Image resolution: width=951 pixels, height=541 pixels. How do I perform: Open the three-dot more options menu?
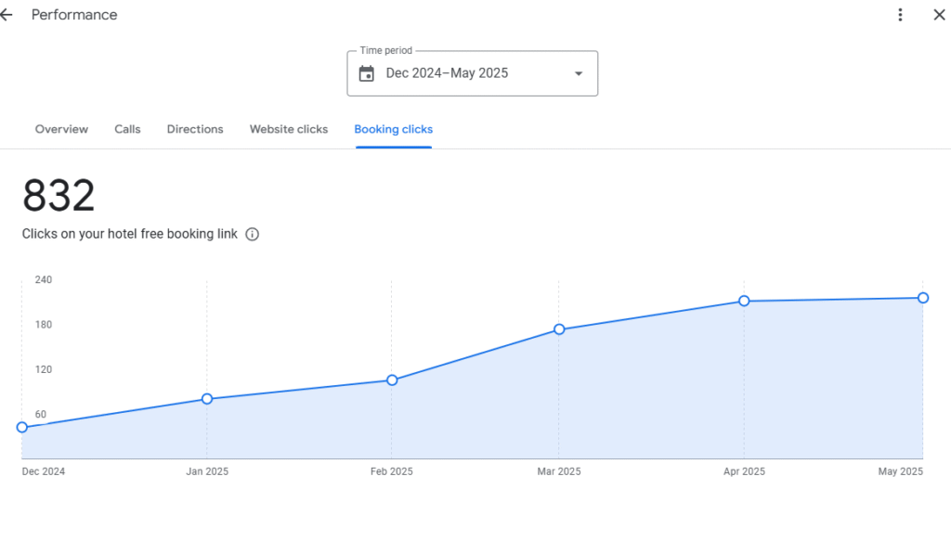(x=900, y=15)
